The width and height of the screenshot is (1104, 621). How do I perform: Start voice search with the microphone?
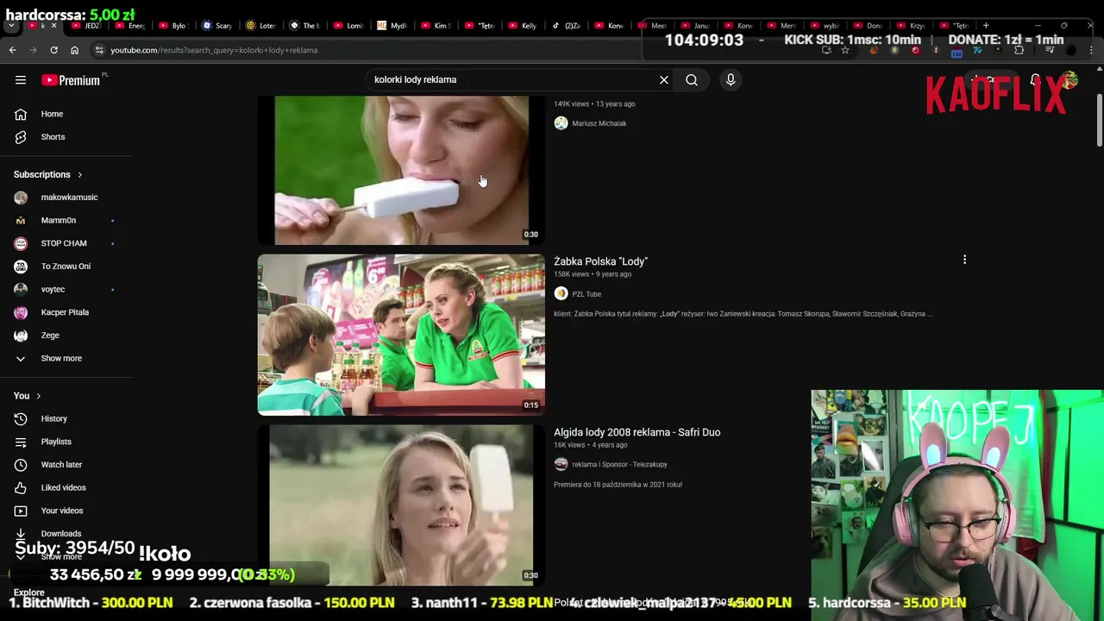click(x=731, y=80)
